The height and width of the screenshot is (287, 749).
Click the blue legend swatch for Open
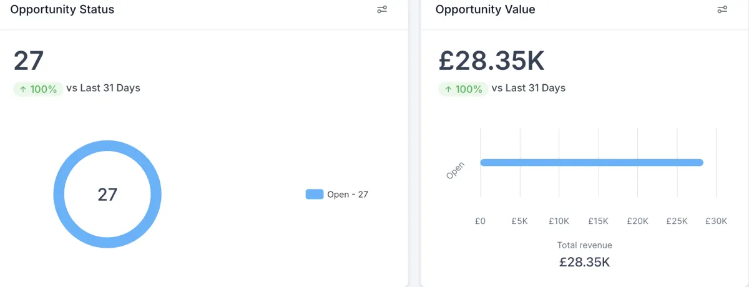point(315,195)
